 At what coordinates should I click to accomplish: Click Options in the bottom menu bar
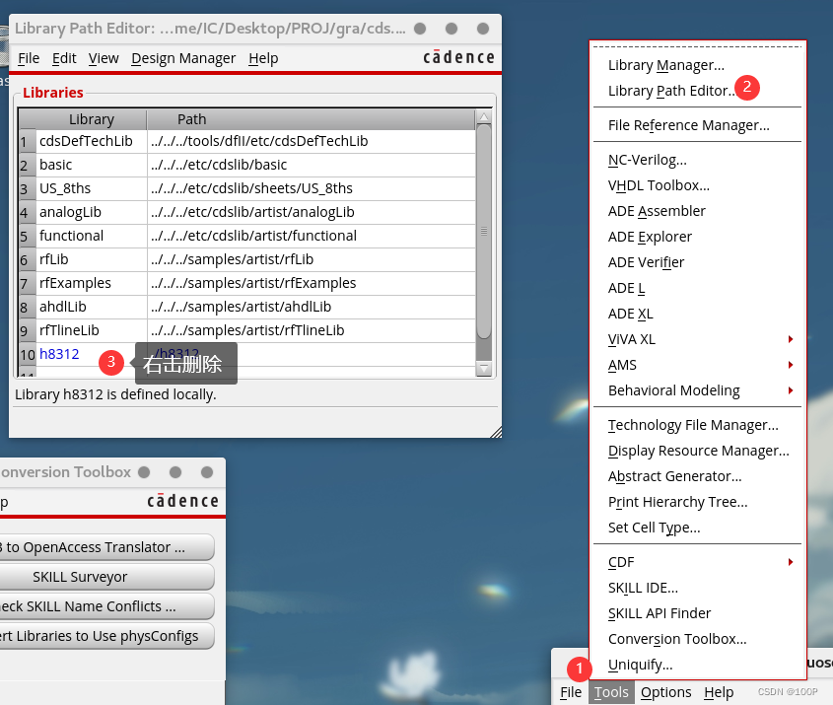pyautogui.click(x=665, y=692)
